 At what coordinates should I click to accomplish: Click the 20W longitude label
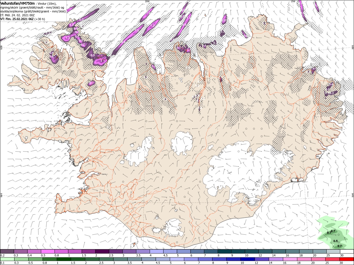[x=147, y=1]
